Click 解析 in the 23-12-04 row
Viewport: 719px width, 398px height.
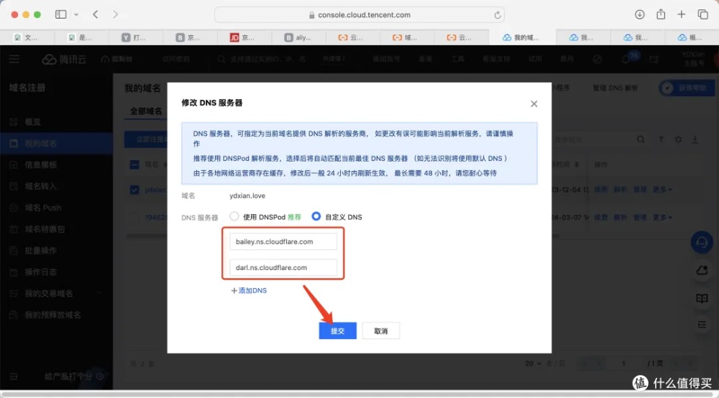[620, 190]
